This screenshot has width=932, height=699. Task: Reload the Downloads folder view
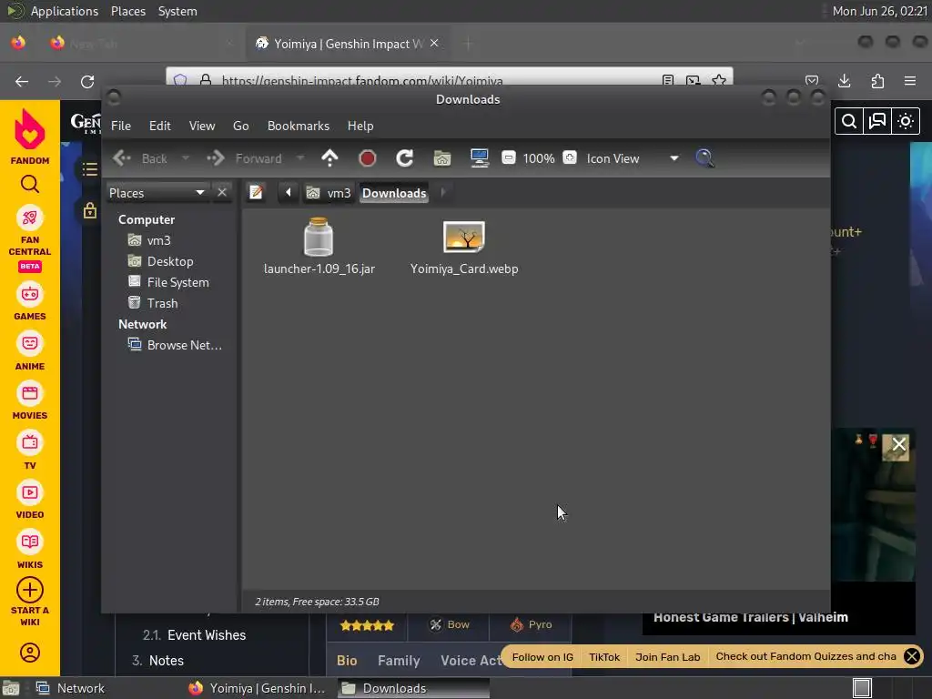(x=405, y=158)
